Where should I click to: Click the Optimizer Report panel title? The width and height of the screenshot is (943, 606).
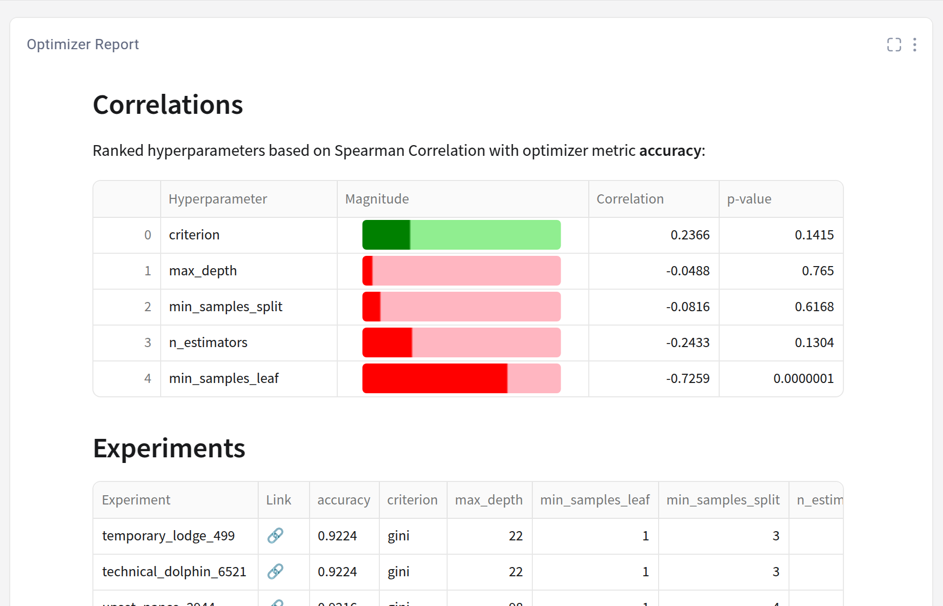tap(83, 44)
